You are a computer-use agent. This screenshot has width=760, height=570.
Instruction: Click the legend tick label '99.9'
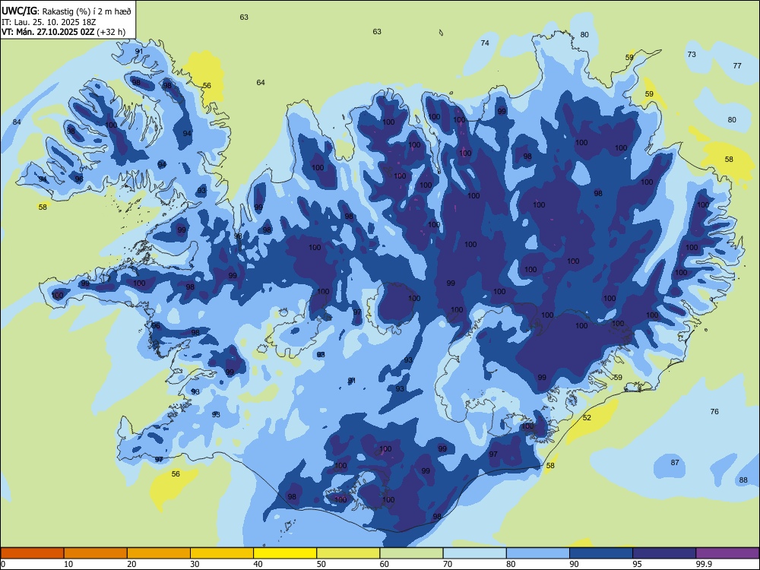(703, 564)
